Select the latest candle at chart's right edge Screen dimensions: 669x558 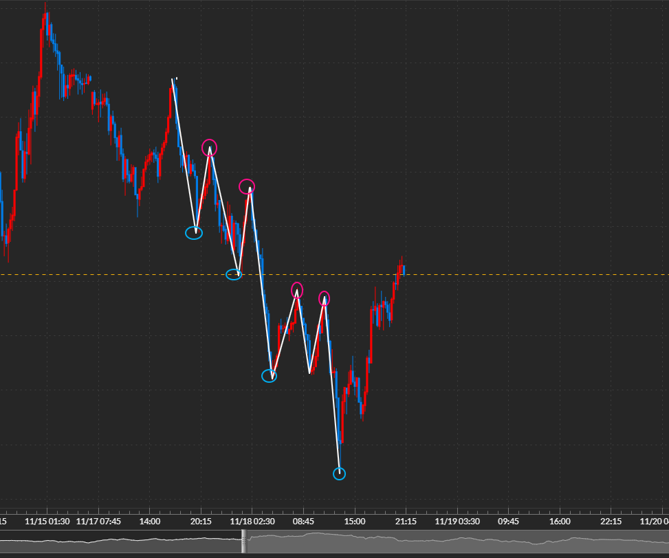pos(404,269)
